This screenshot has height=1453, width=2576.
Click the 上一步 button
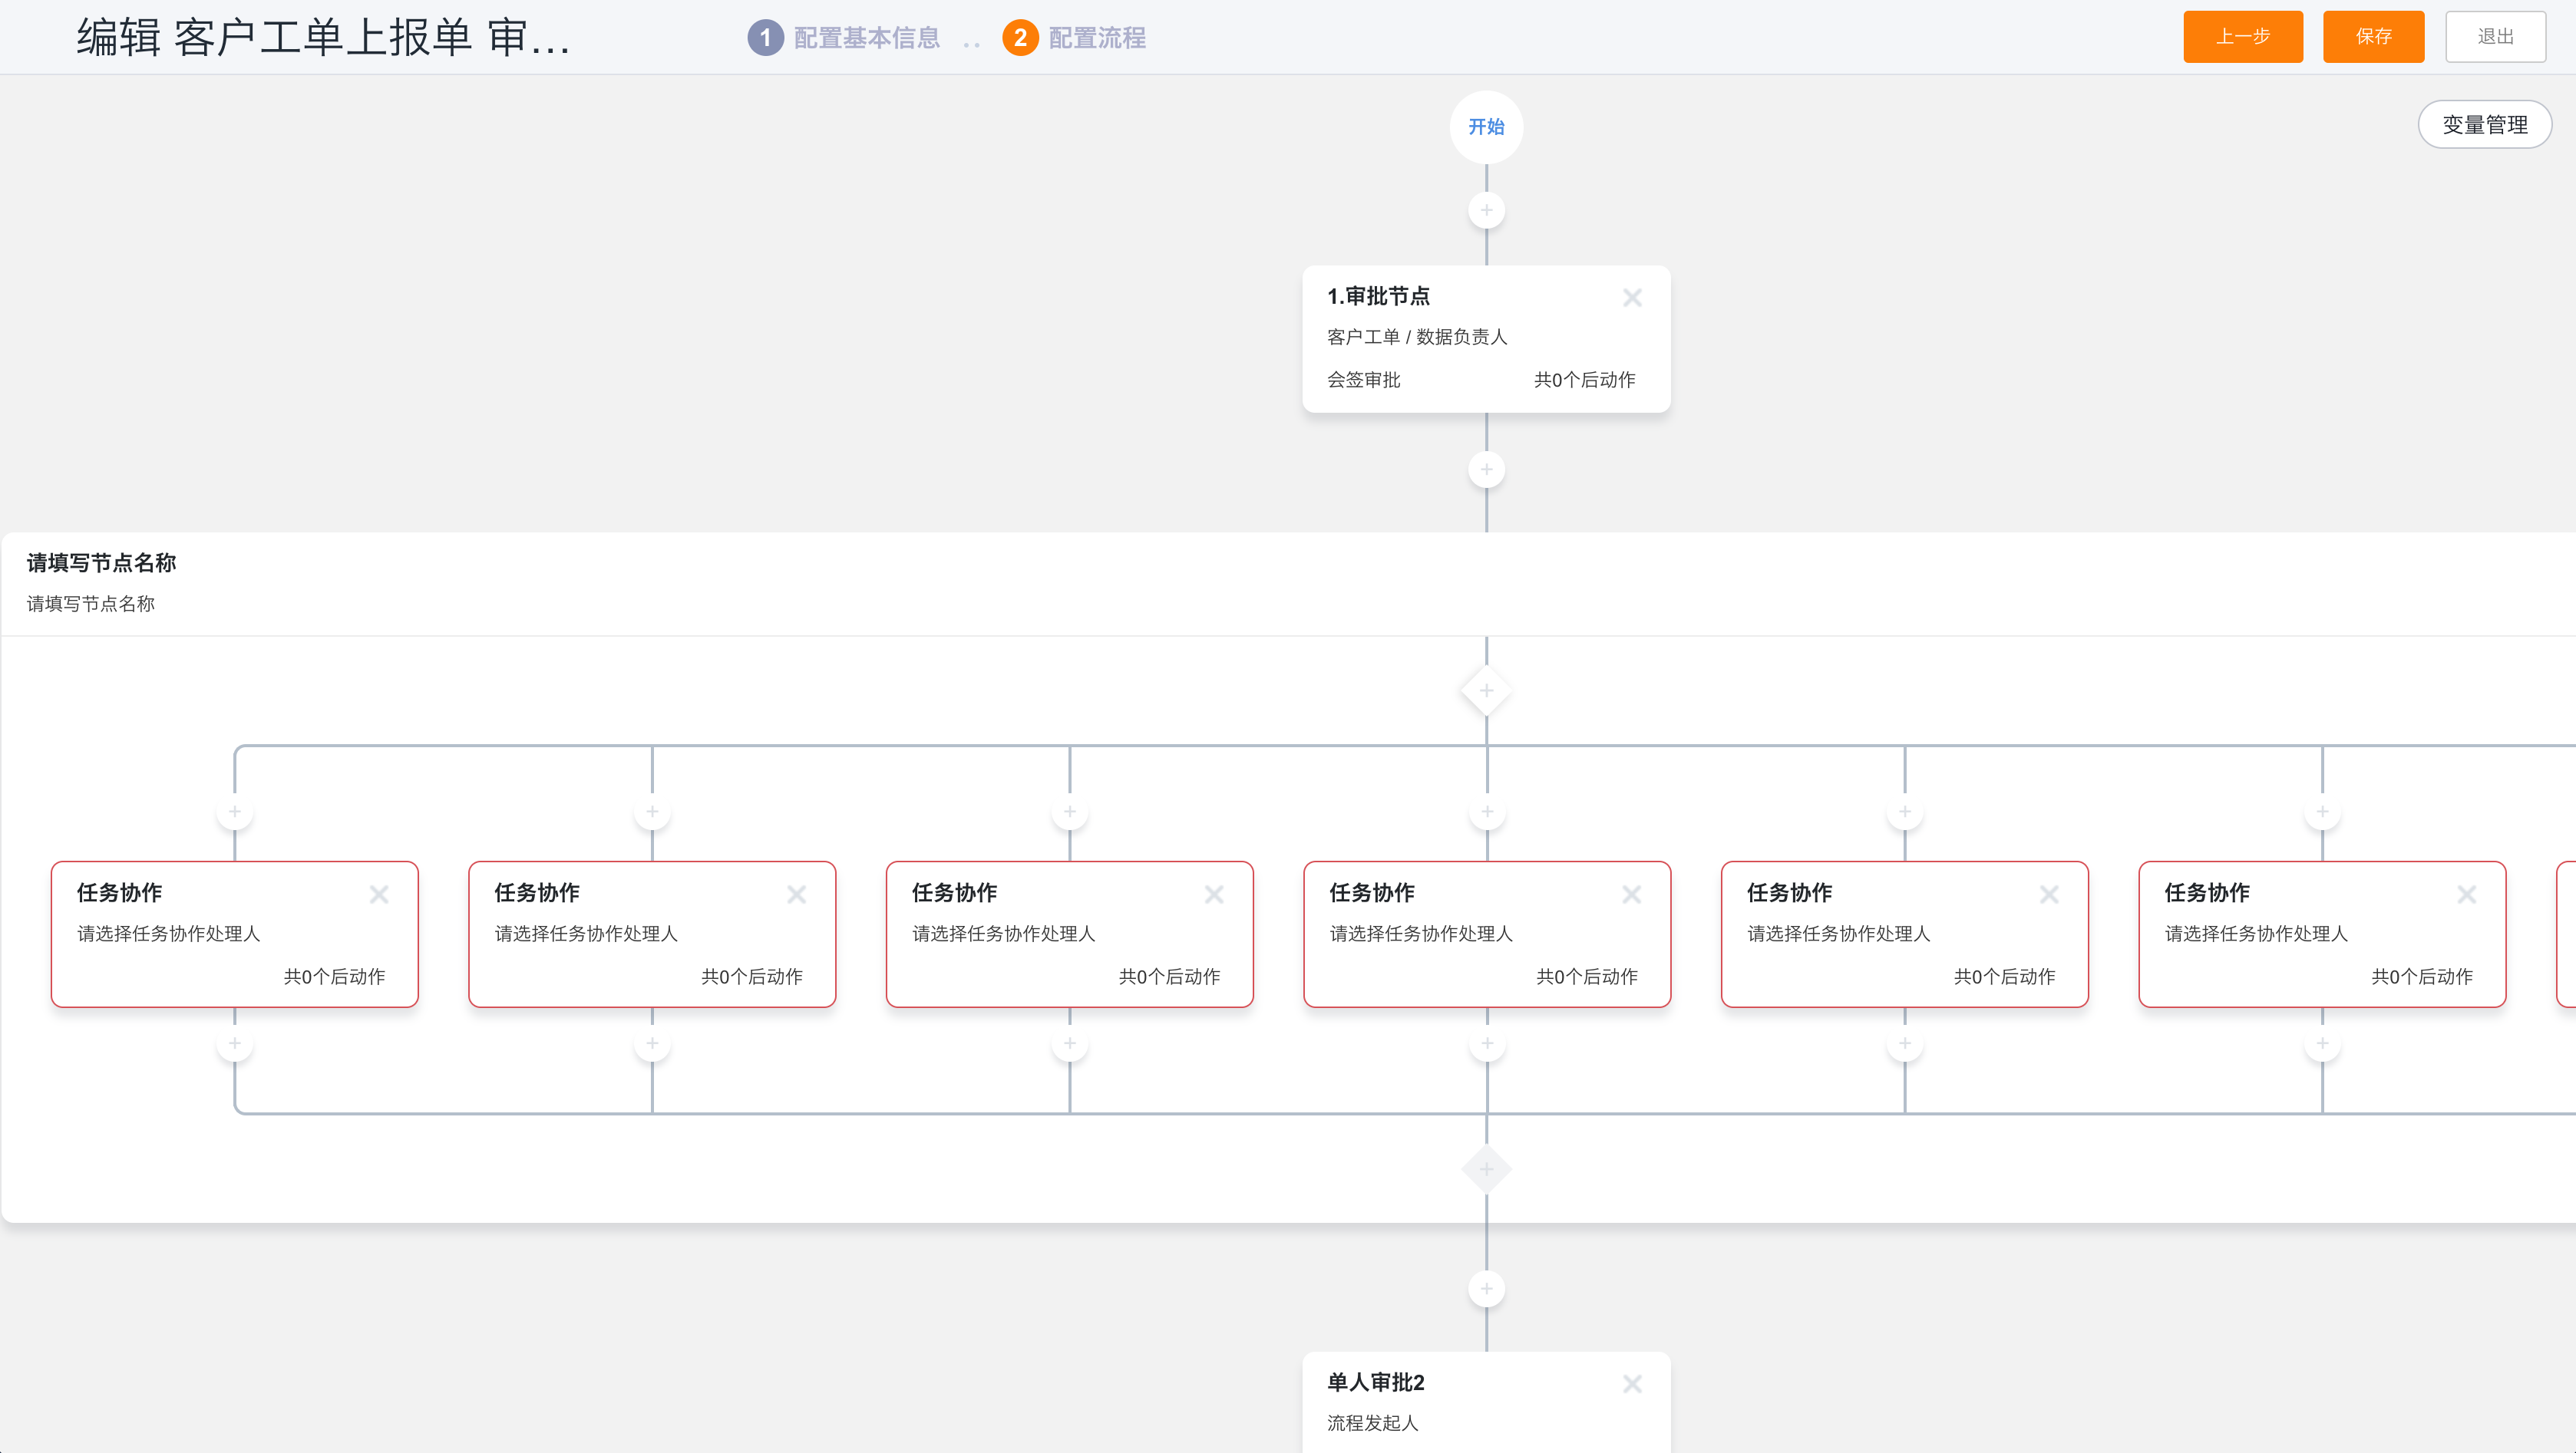click(2242, 37)
